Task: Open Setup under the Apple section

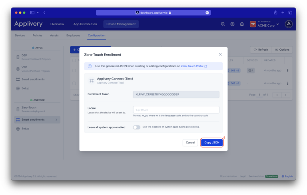Action: (37, 88)
